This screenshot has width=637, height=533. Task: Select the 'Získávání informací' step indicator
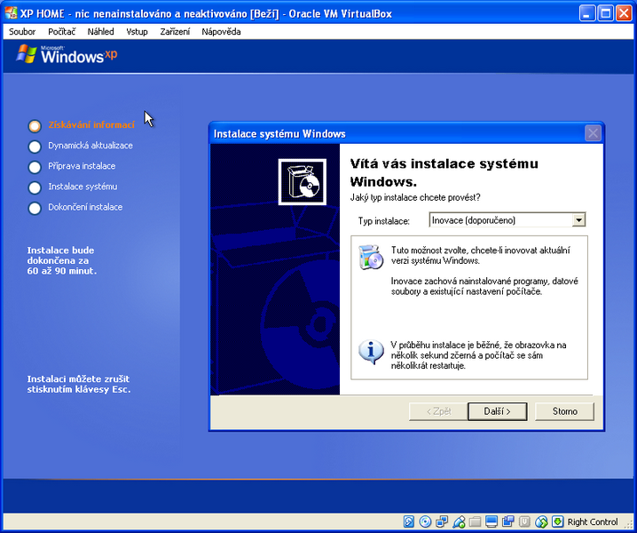pos(35,126)
